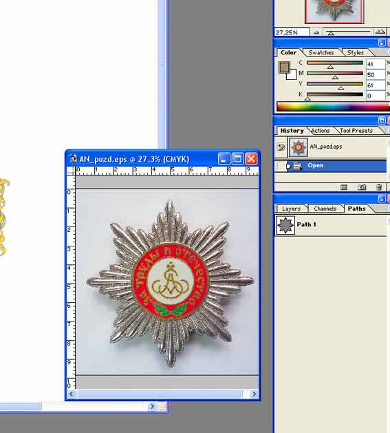Click the K value field showing 0
390x433 pixels.
[x=376, y=96]
